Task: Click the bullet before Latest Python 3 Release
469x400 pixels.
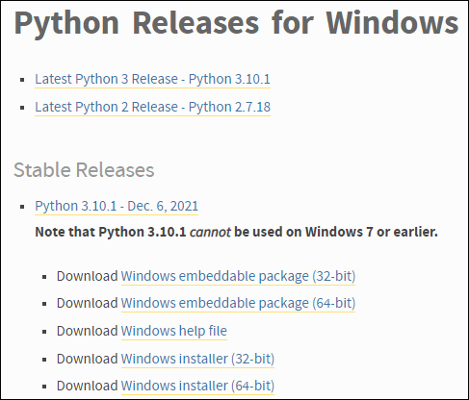Action: (x=22, y=80)
